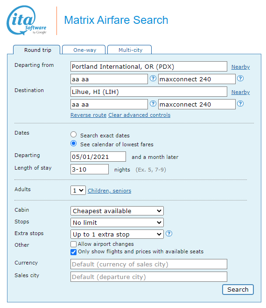Click the Search button

[x=238, y=289]
